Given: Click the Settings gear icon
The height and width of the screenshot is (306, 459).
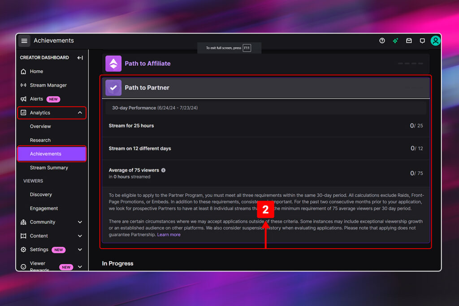Looking at the screenshot, I should [23, 250].
